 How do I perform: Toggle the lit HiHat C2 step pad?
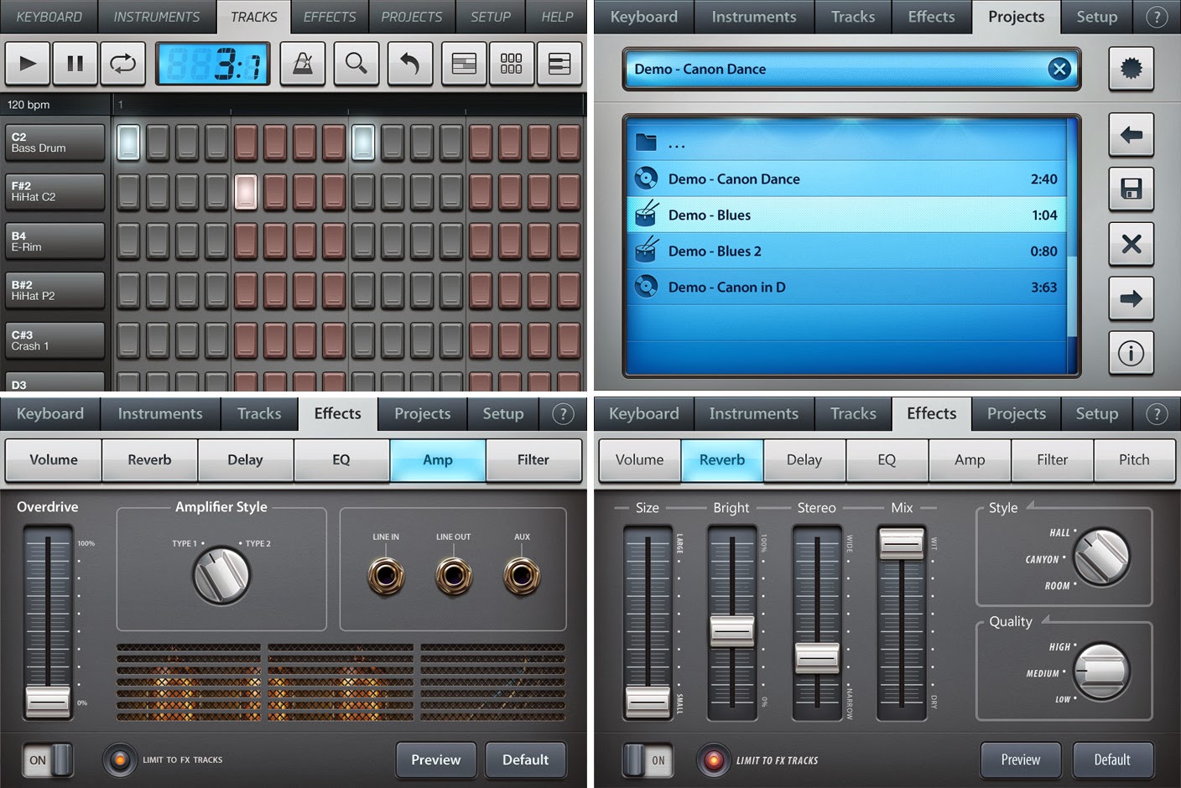pyautogui.click(x=245, y=192)
